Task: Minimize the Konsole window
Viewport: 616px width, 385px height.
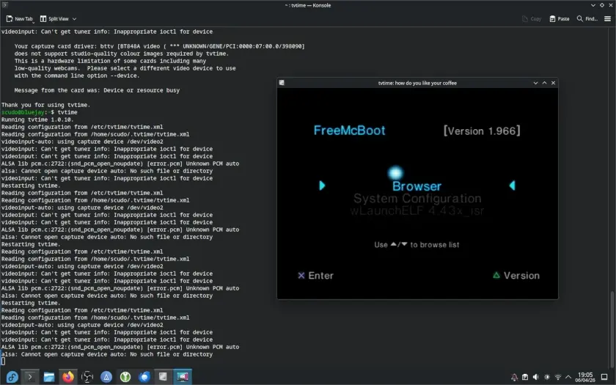Action: coord(593,5)
